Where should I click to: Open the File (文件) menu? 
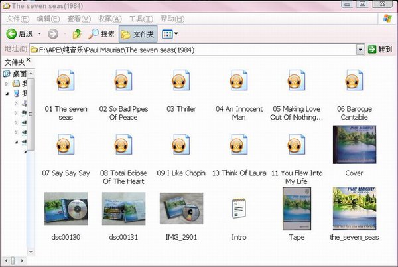click(x=18, y=19)
